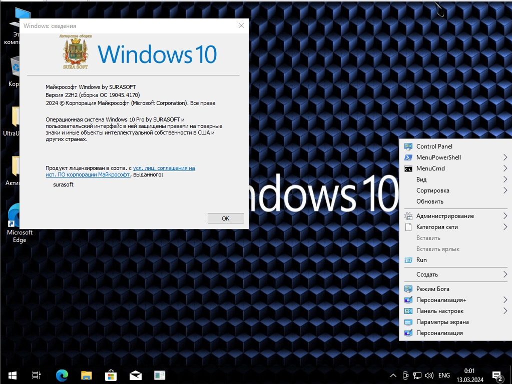Click OK in the Windows info dialog
Viewport: 512px width, 384px height.
pyautogui.click(x=225, y=218)
